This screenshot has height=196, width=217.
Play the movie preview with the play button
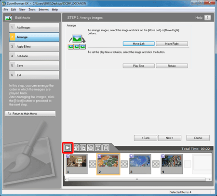68,148
